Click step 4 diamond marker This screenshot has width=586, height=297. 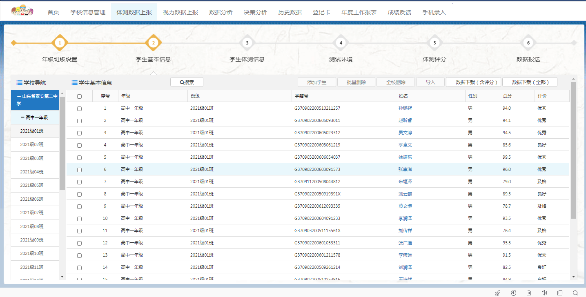tap(341, 43)
